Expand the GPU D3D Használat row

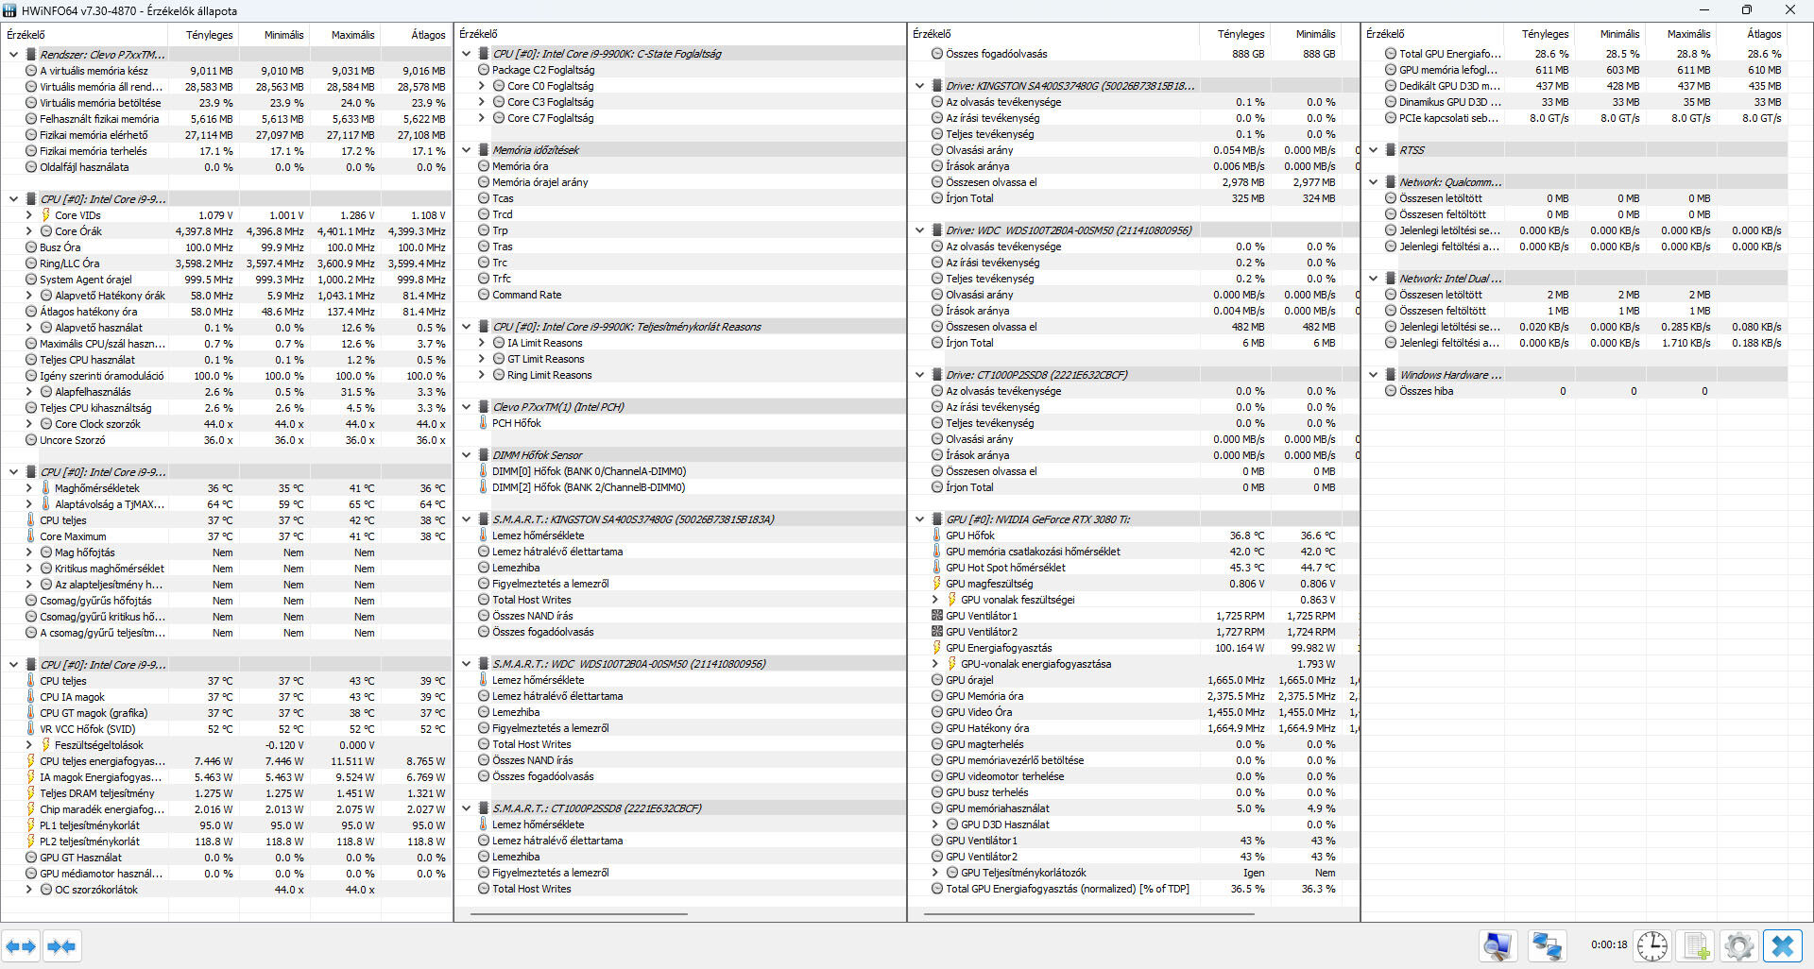(934, 824)
